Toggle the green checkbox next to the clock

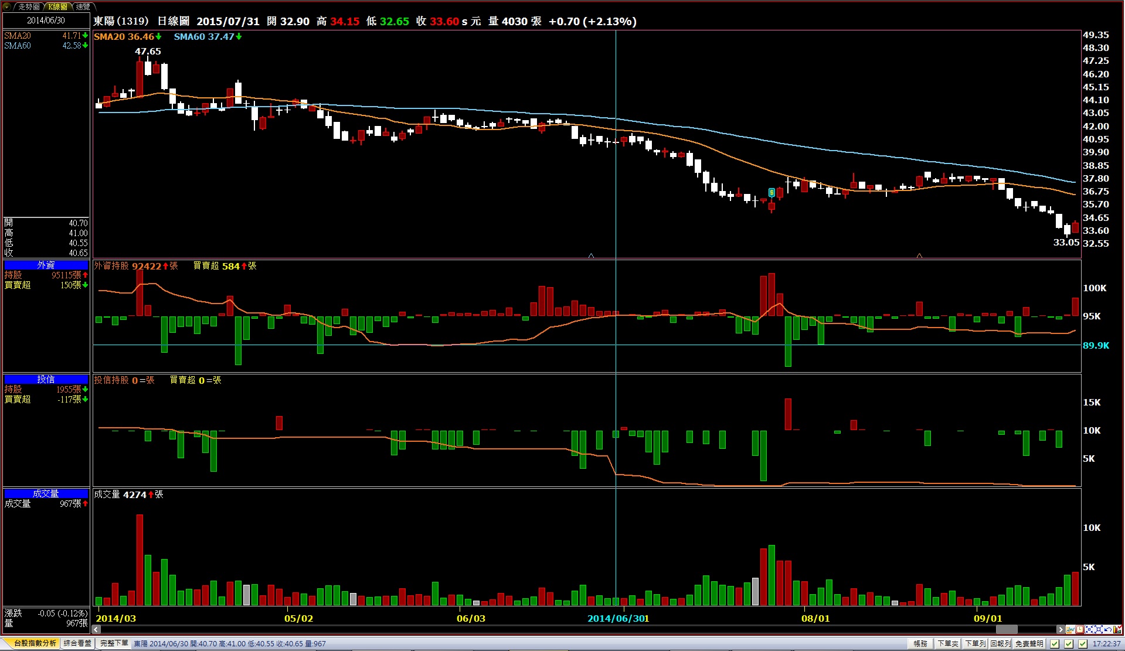pyautogui.click(x=1083, y=643)
